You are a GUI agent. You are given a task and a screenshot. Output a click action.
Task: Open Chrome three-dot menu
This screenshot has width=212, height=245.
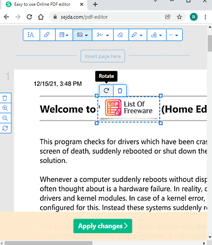point(205,17)
